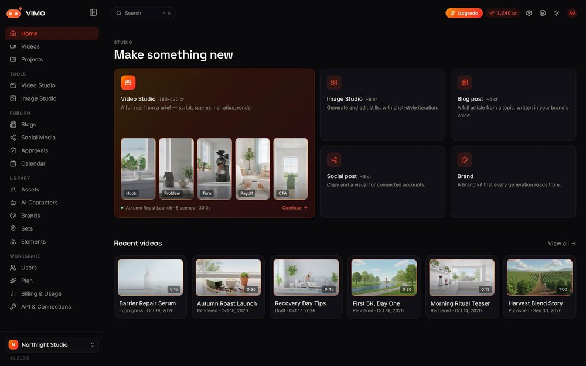This screenshot has height=366, width=586.
Task: Open Image Studio in sidebar tools
Action: point(52,98)
